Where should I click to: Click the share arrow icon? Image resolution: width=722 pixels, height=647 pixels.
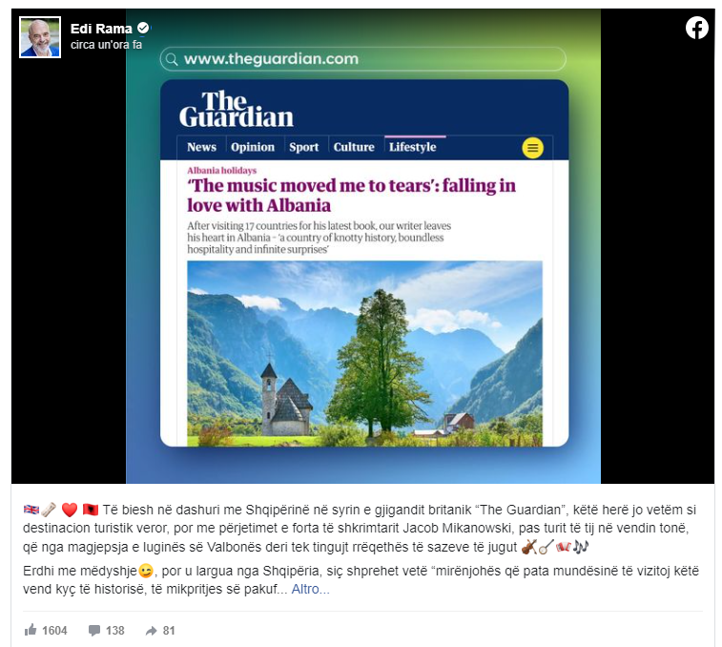tap(151, 631)
